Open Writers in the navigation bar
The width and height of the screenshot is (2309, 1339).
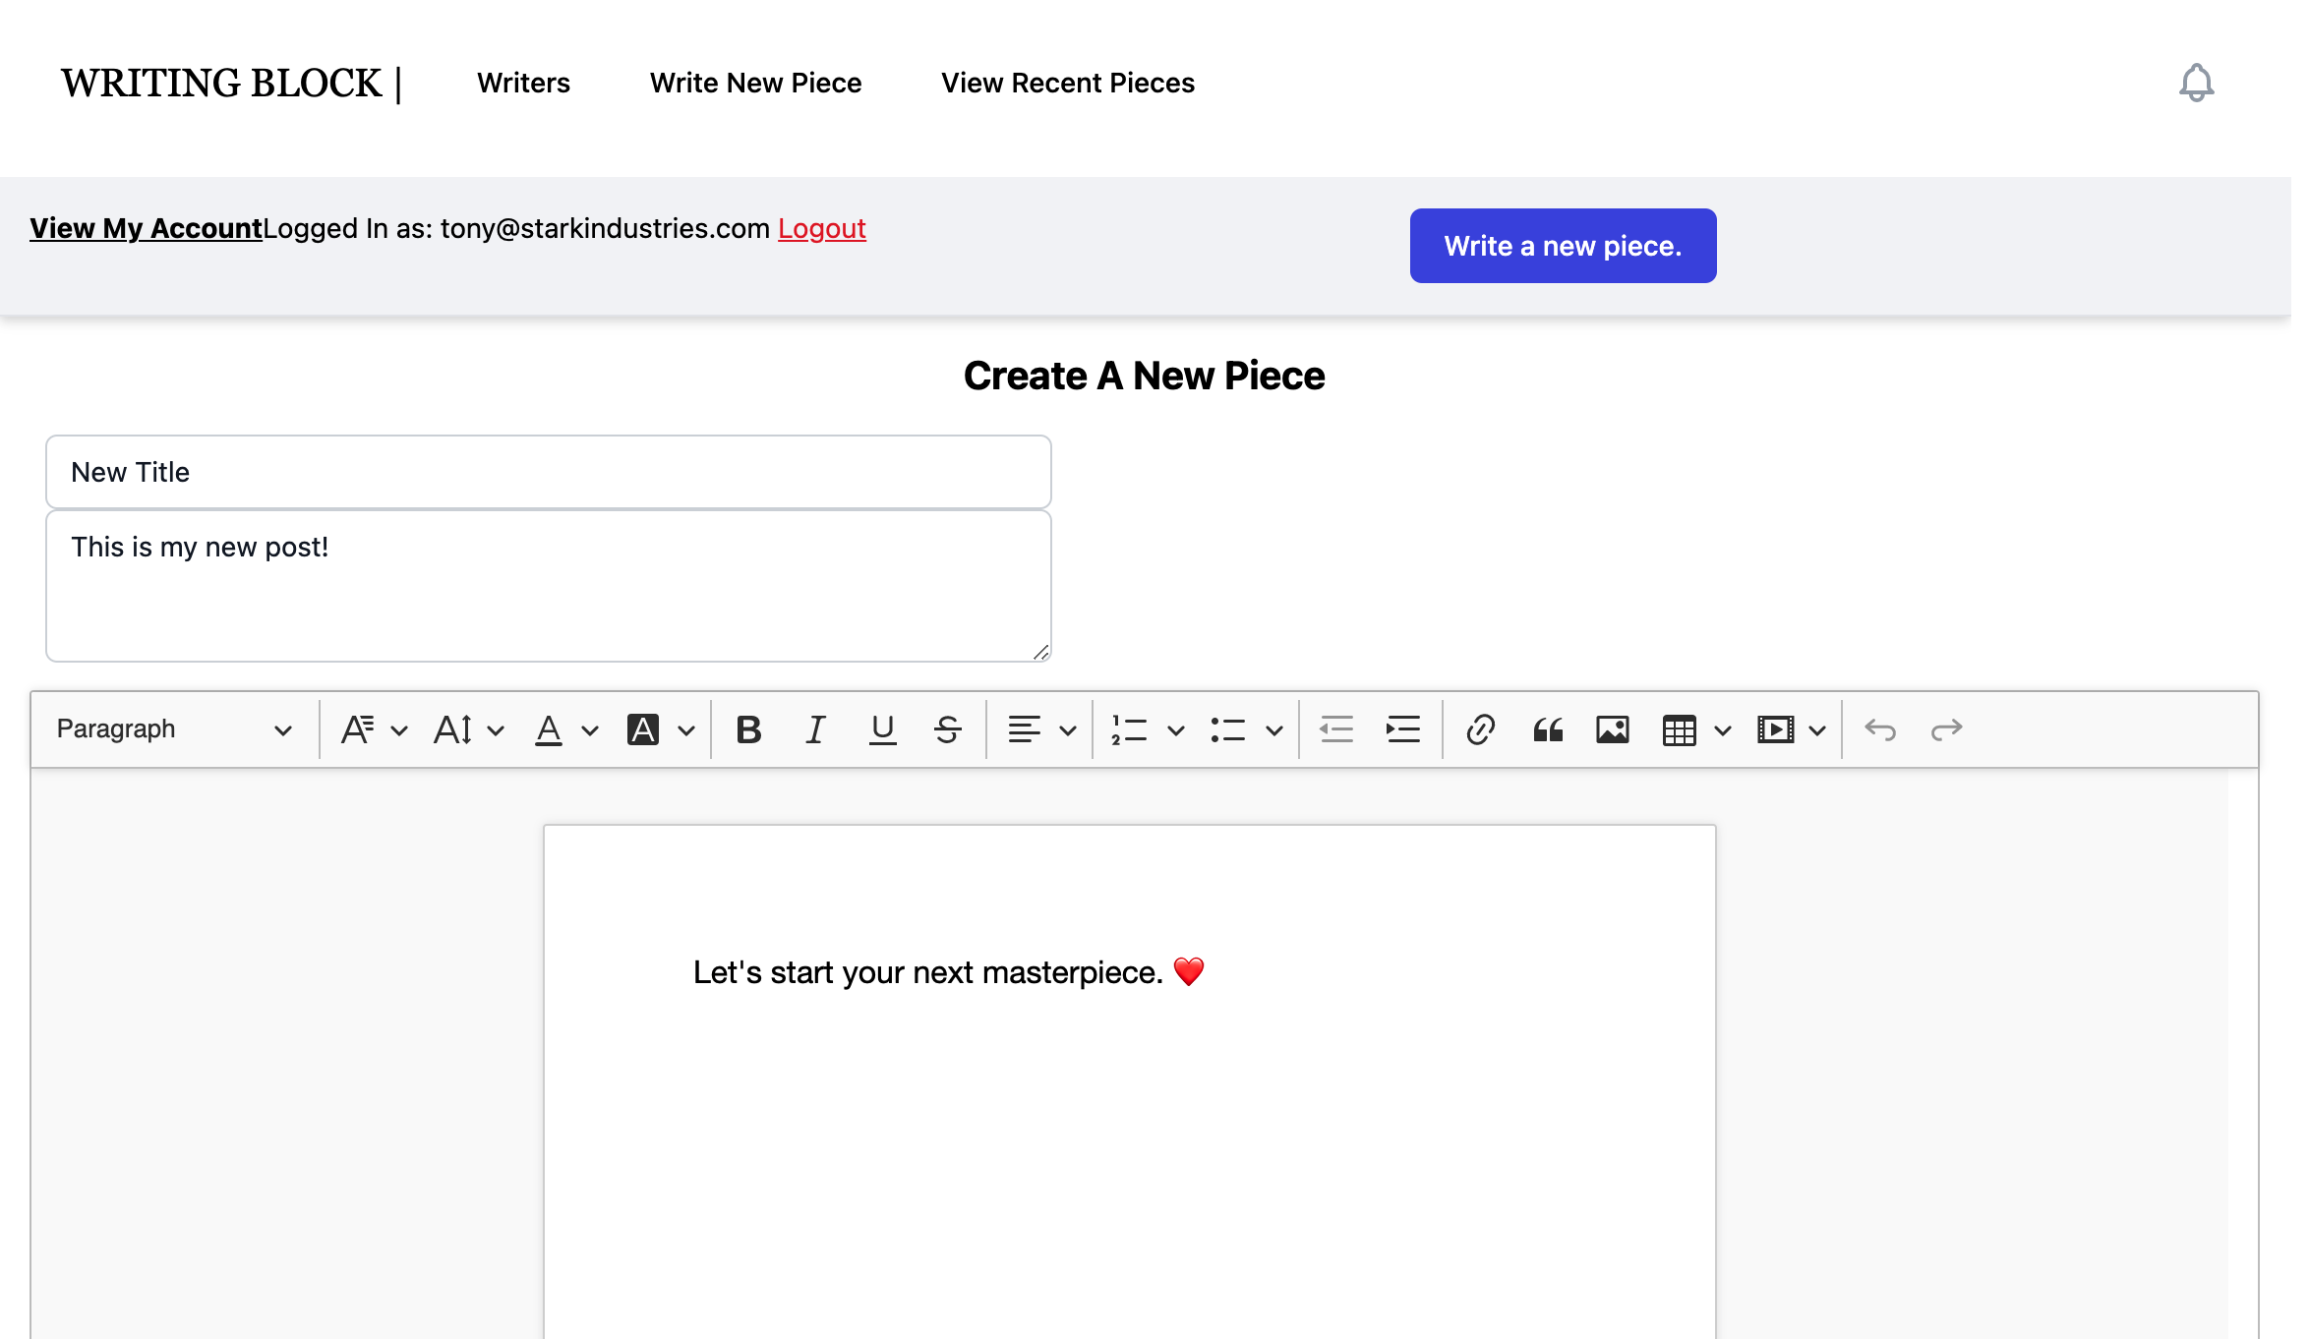pyautogui.click(x=523, y=83)
